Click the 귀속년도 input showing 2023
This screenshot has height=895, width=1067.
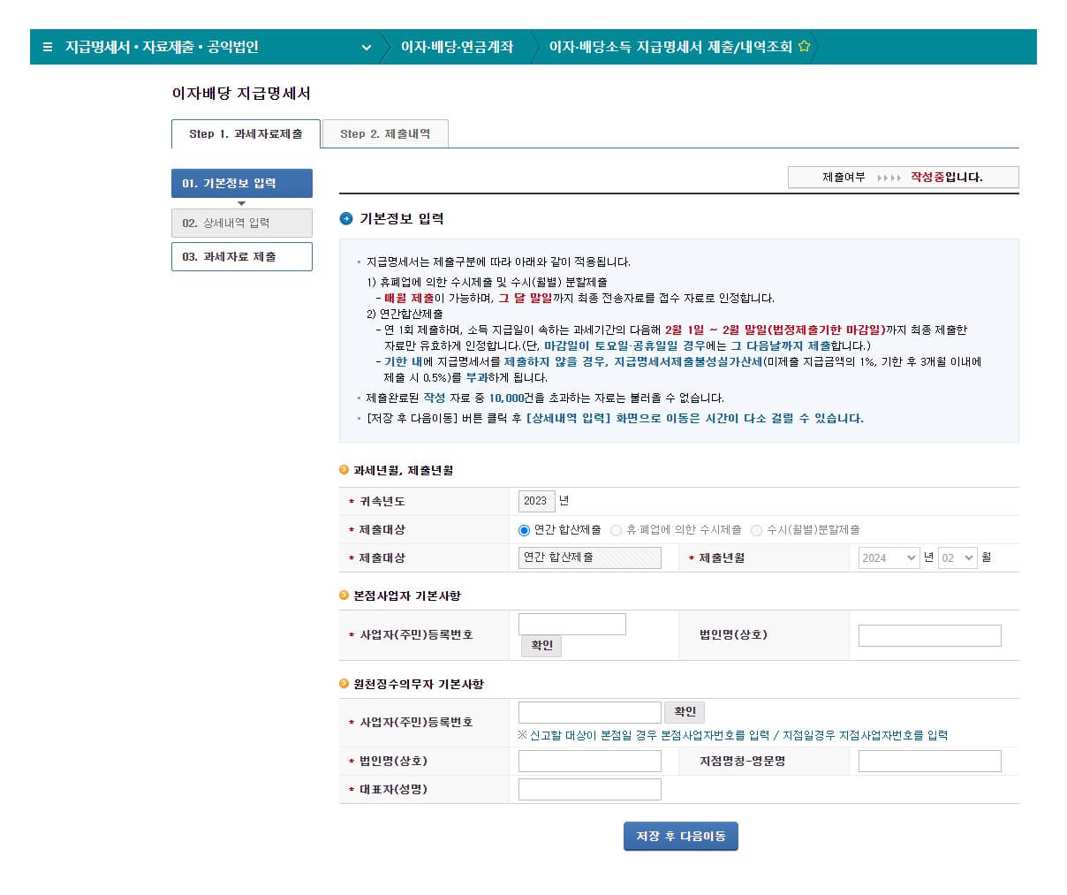point(536,500)
